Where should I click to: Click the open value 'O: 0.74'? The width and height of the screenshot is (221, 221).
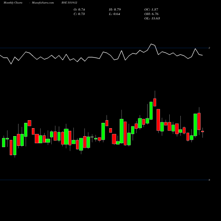[x=79, y=10]
